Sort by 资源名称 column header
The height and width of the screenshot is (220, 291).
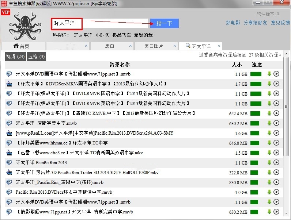pos(119,65)
